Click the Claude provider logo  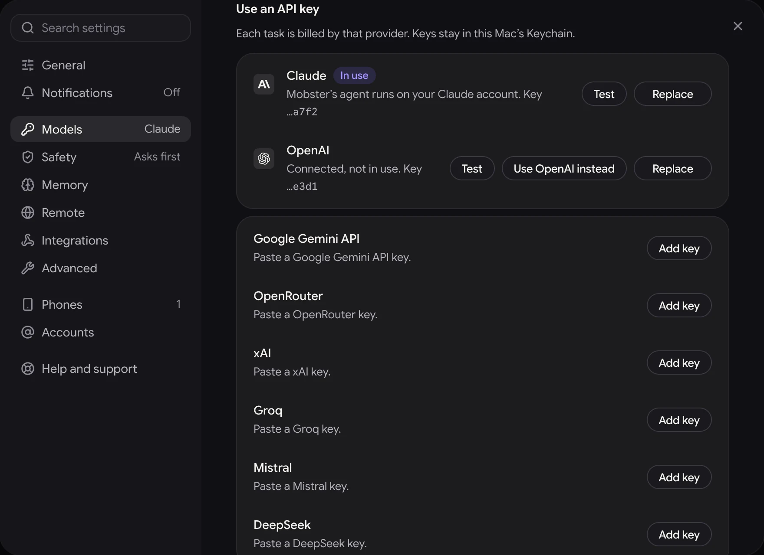(264, 84)
